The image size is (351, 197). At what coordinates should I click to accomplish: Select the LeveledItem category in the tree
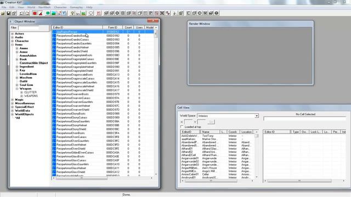28,74
